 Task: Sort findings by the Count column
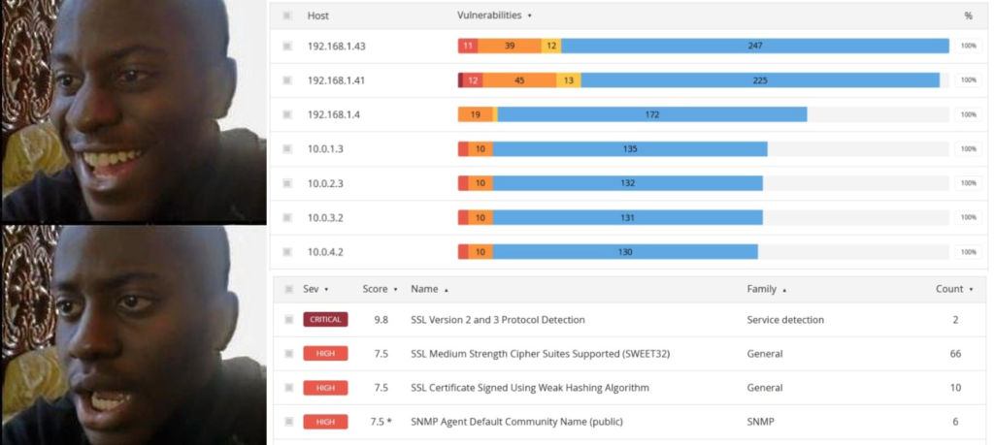(x=954, y=289)
